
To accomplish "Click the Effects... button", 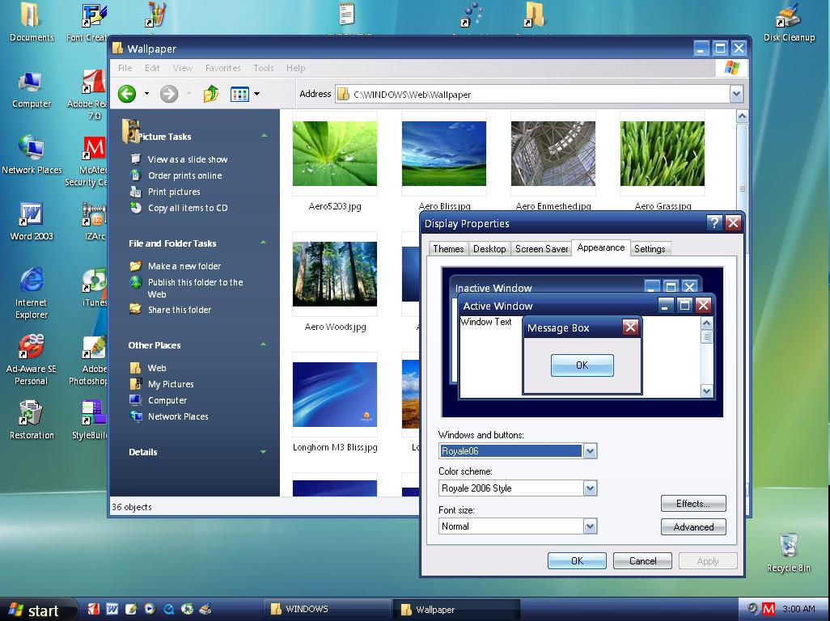I will 692,504.
